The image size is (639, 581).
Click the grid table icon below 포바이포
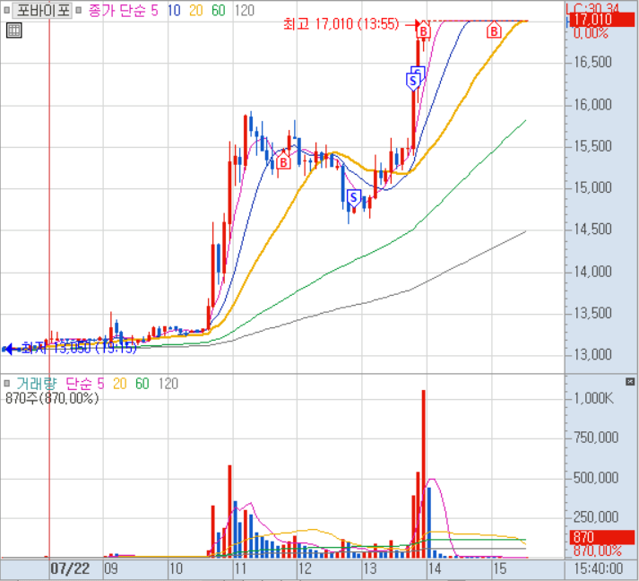(x=13, y=30)
